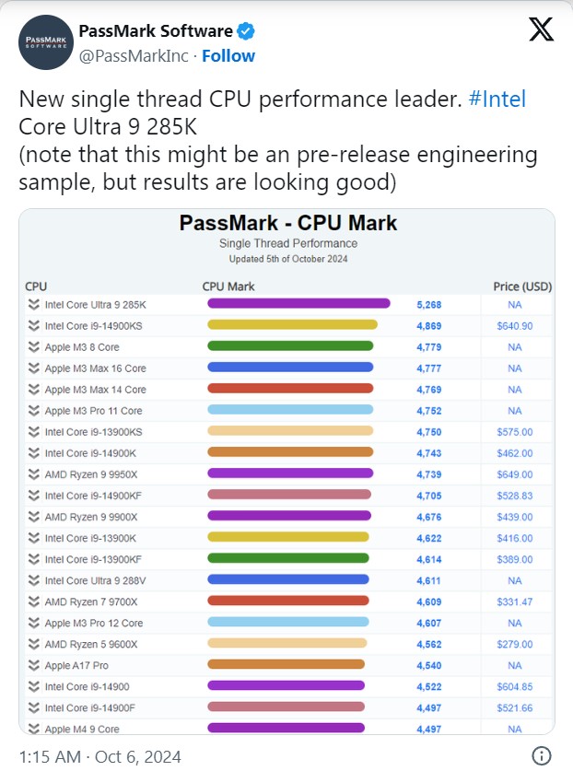Expand the Intel Core Ultra 9 288V row
The width and height of the screenshot is (573, 771).
[x=34, y=580]
